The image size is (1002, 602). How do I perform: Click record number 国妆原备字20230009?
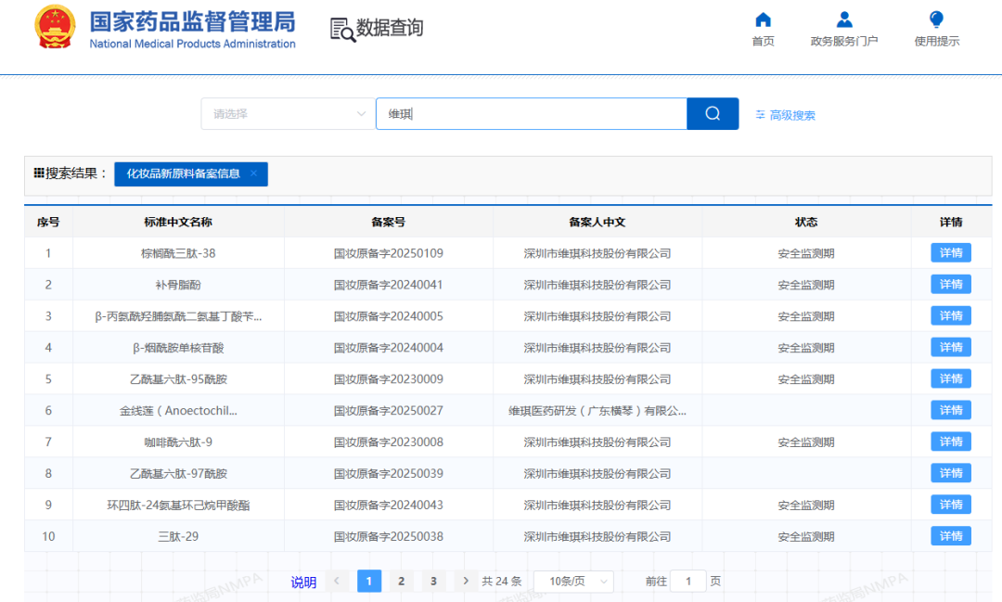click(x=388, y=379)
